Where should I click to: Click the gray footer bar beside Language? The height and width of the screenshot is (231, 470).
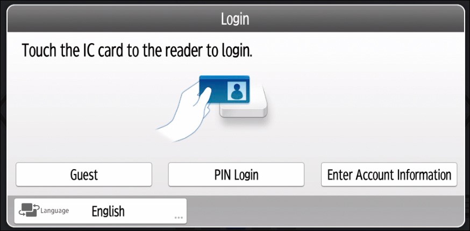pyautogui.click(x=325, y=211)
